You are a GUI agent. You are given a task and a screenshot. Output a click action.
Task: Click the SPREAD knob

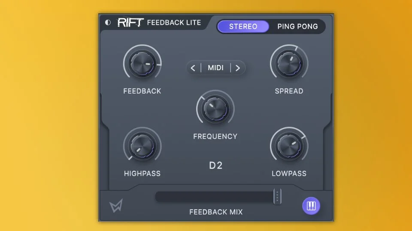pos(289,64)
